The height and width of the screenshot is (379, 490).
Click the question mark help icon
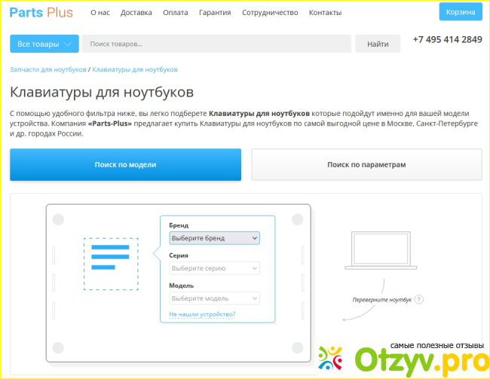(x=418, y=299)
